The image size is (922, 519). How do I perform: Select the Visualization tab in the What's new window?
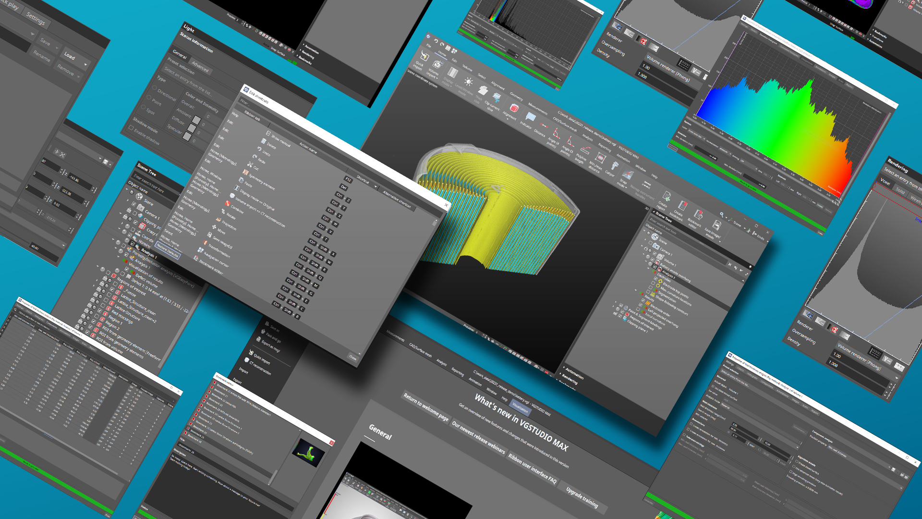click(521, 407)
